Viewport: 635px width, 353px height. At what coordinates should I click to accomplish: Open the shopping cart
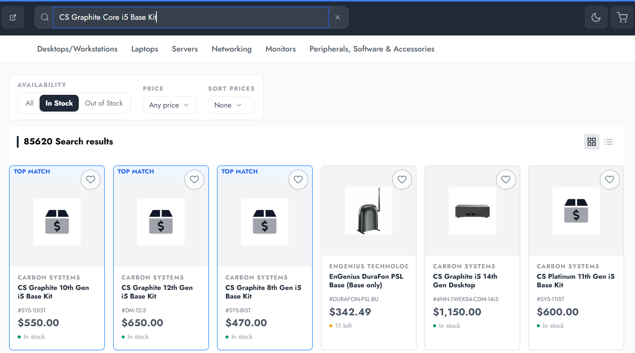click(x=622, y=17)
